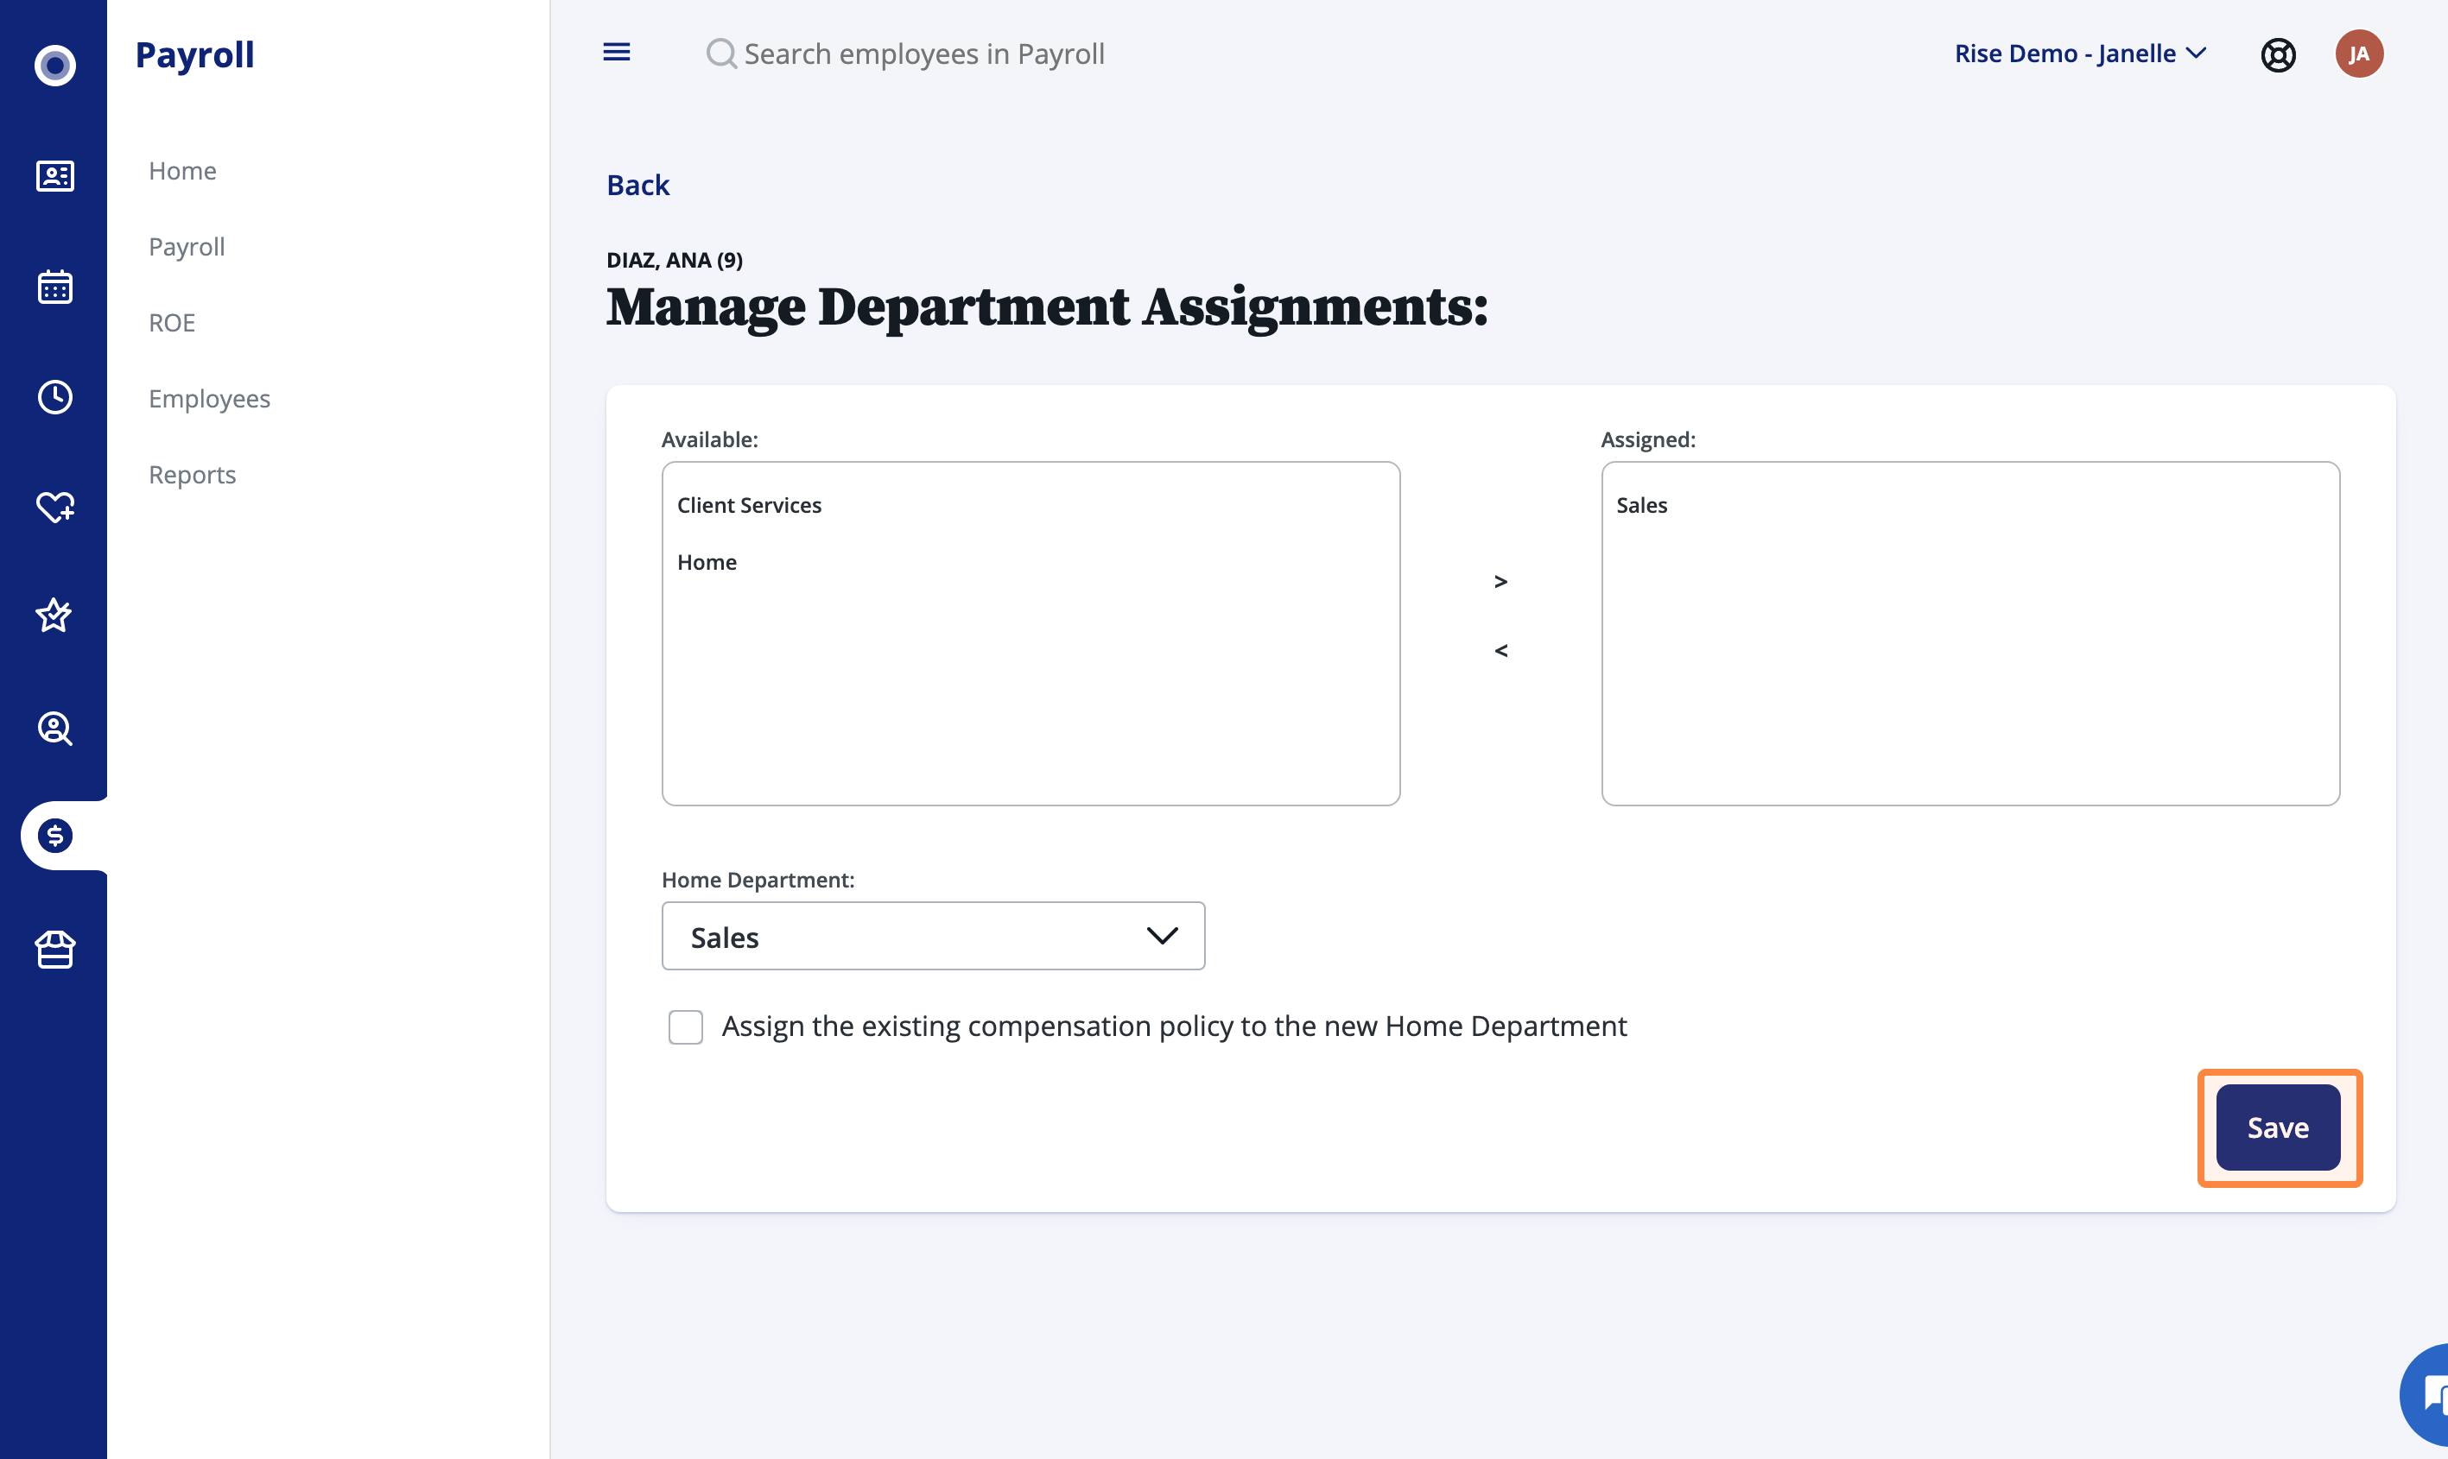This screenshot has height=1459, width=2448.
Task: Select Home in Available list
Action: click(707, 561)
